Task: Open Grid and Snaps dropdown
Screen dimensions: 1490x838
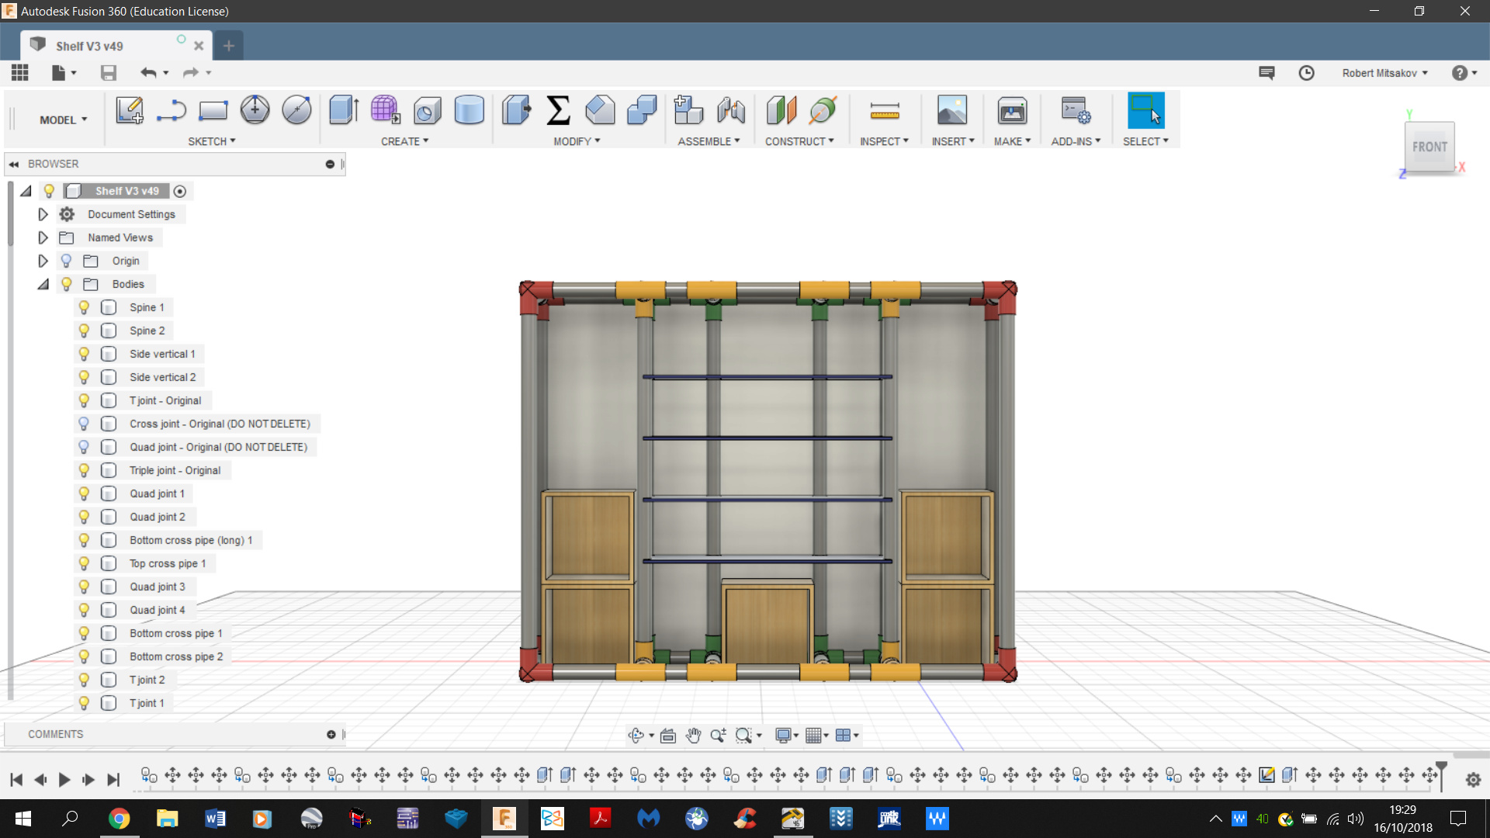Action: coord(816,736)
